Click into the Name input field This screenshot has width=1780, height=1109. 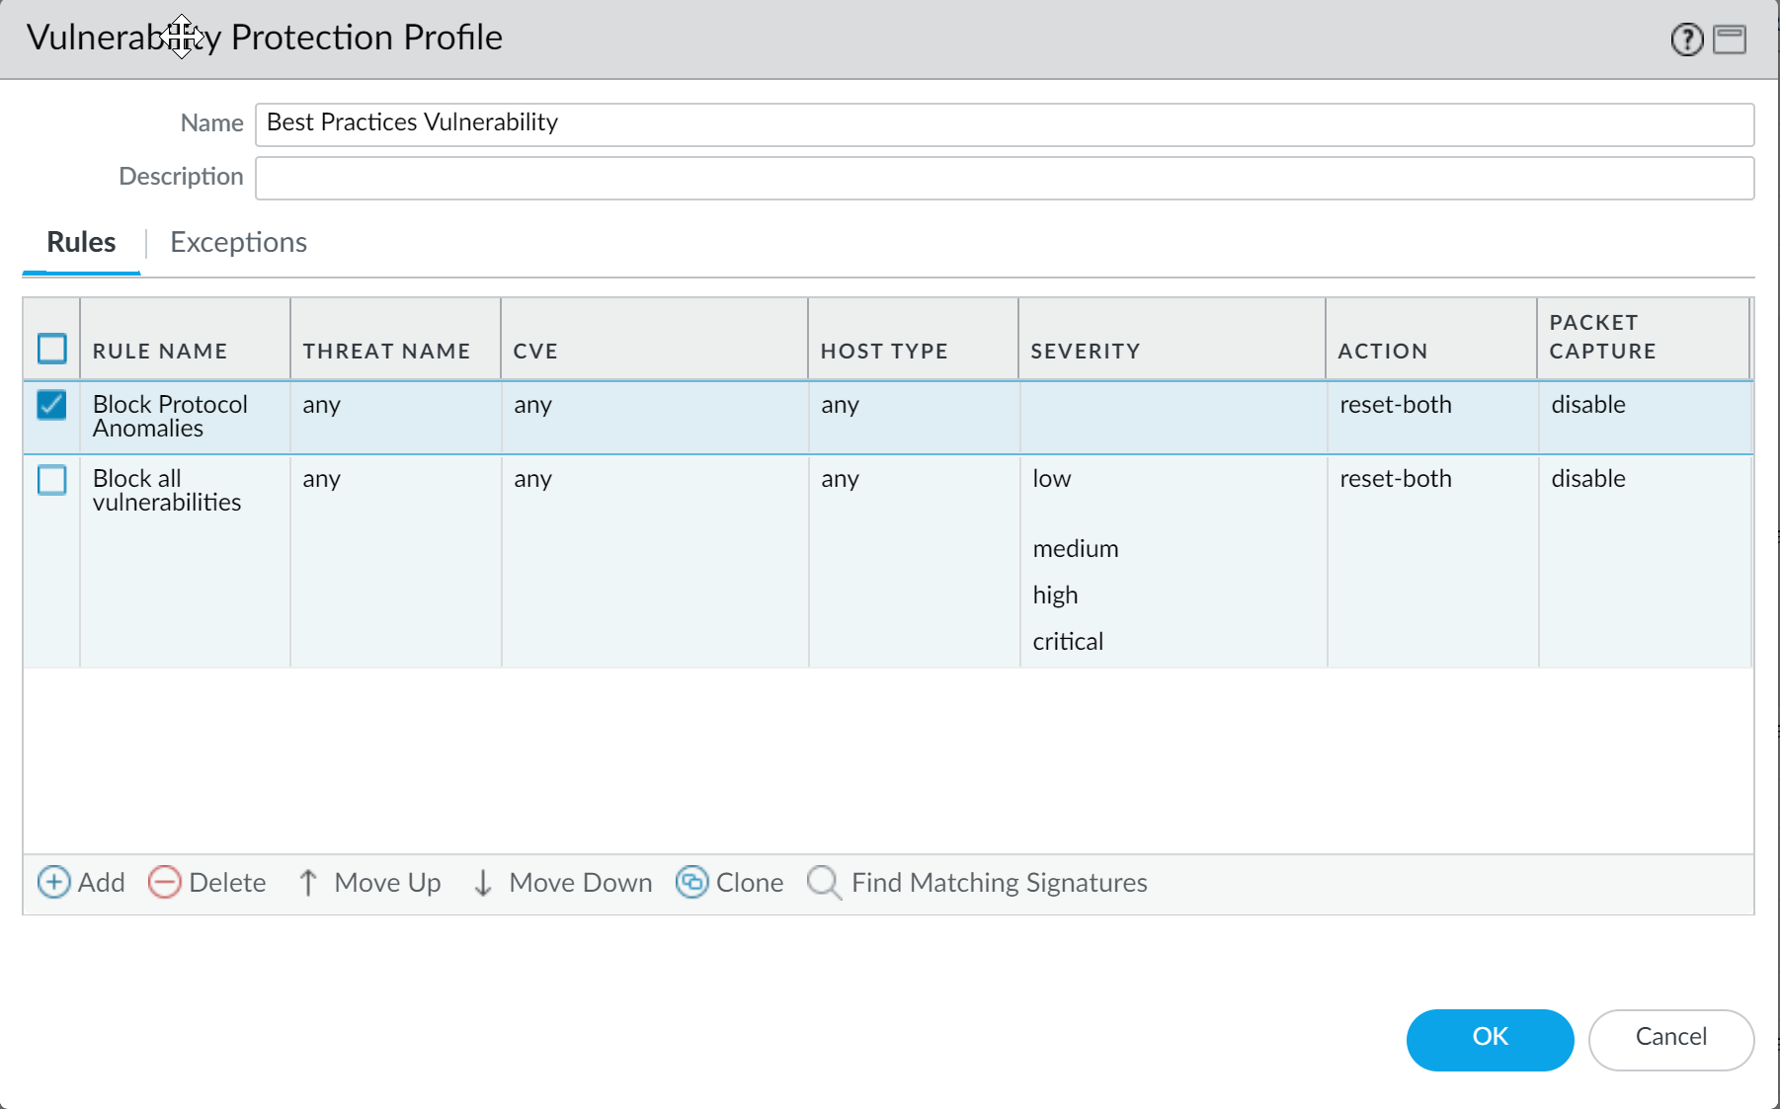(x=1004, y=123)
